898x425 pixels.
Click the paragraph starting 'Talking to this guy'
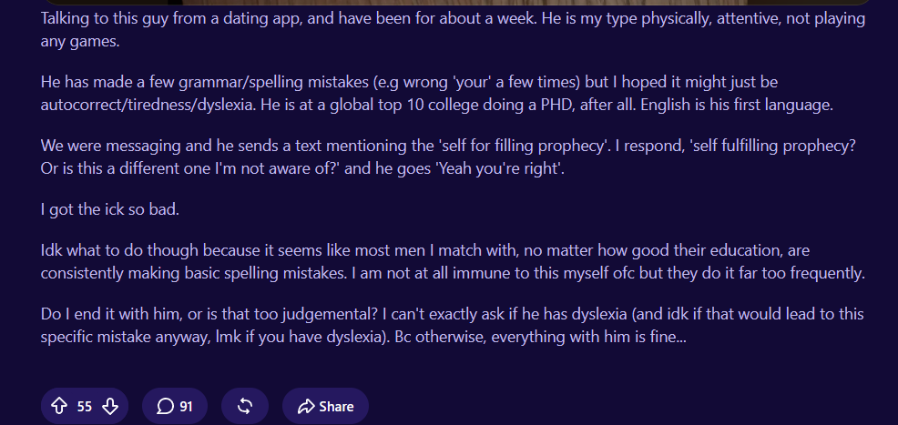pyautogui.click(x=453, y=30)
